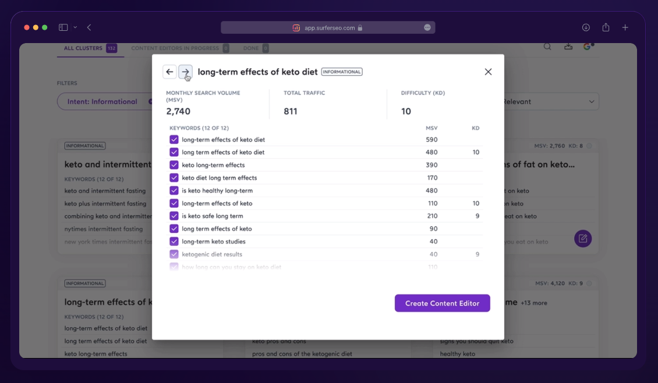Click the Safari share icon

point(606,27)
